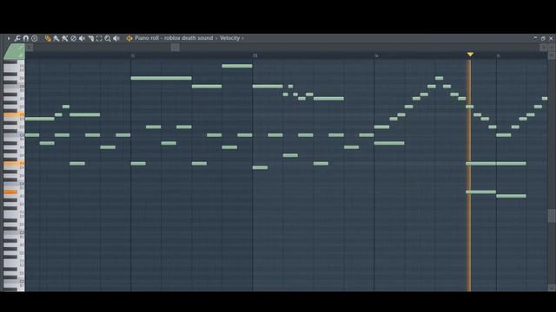Click bar 5 on the timeline ruler

click(498, 55)
